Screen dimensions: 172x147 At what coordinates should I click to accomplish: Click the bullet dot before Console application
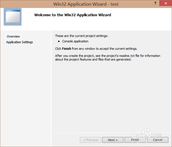coord(59,41)
